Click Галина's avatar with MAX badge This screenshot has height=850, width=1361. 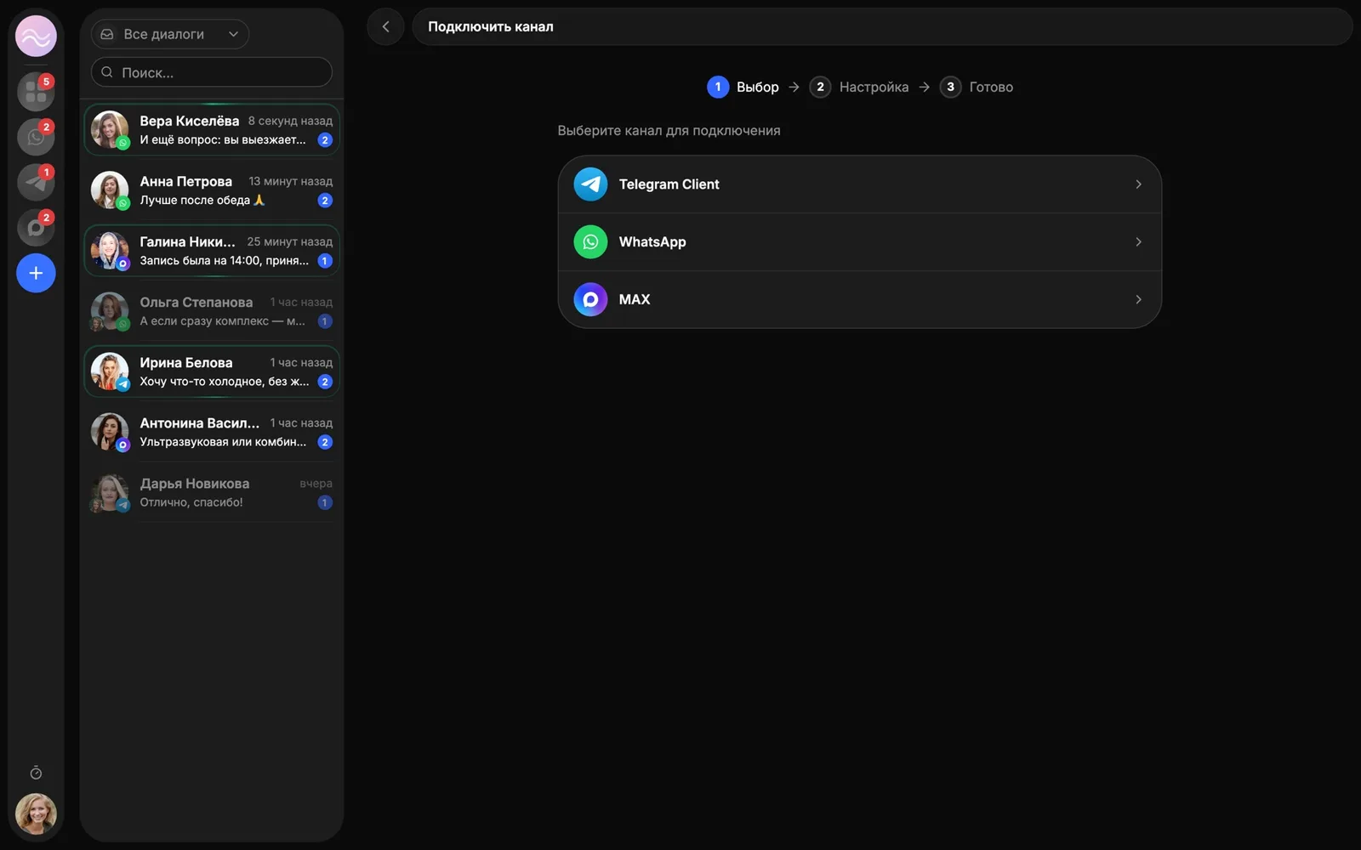(x=110, y=251)
